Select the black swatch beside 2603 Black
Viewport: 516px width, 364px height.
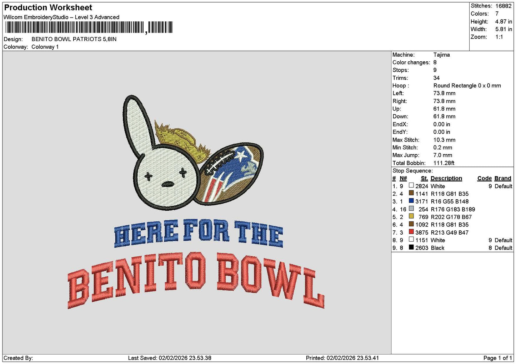(411, 247)
